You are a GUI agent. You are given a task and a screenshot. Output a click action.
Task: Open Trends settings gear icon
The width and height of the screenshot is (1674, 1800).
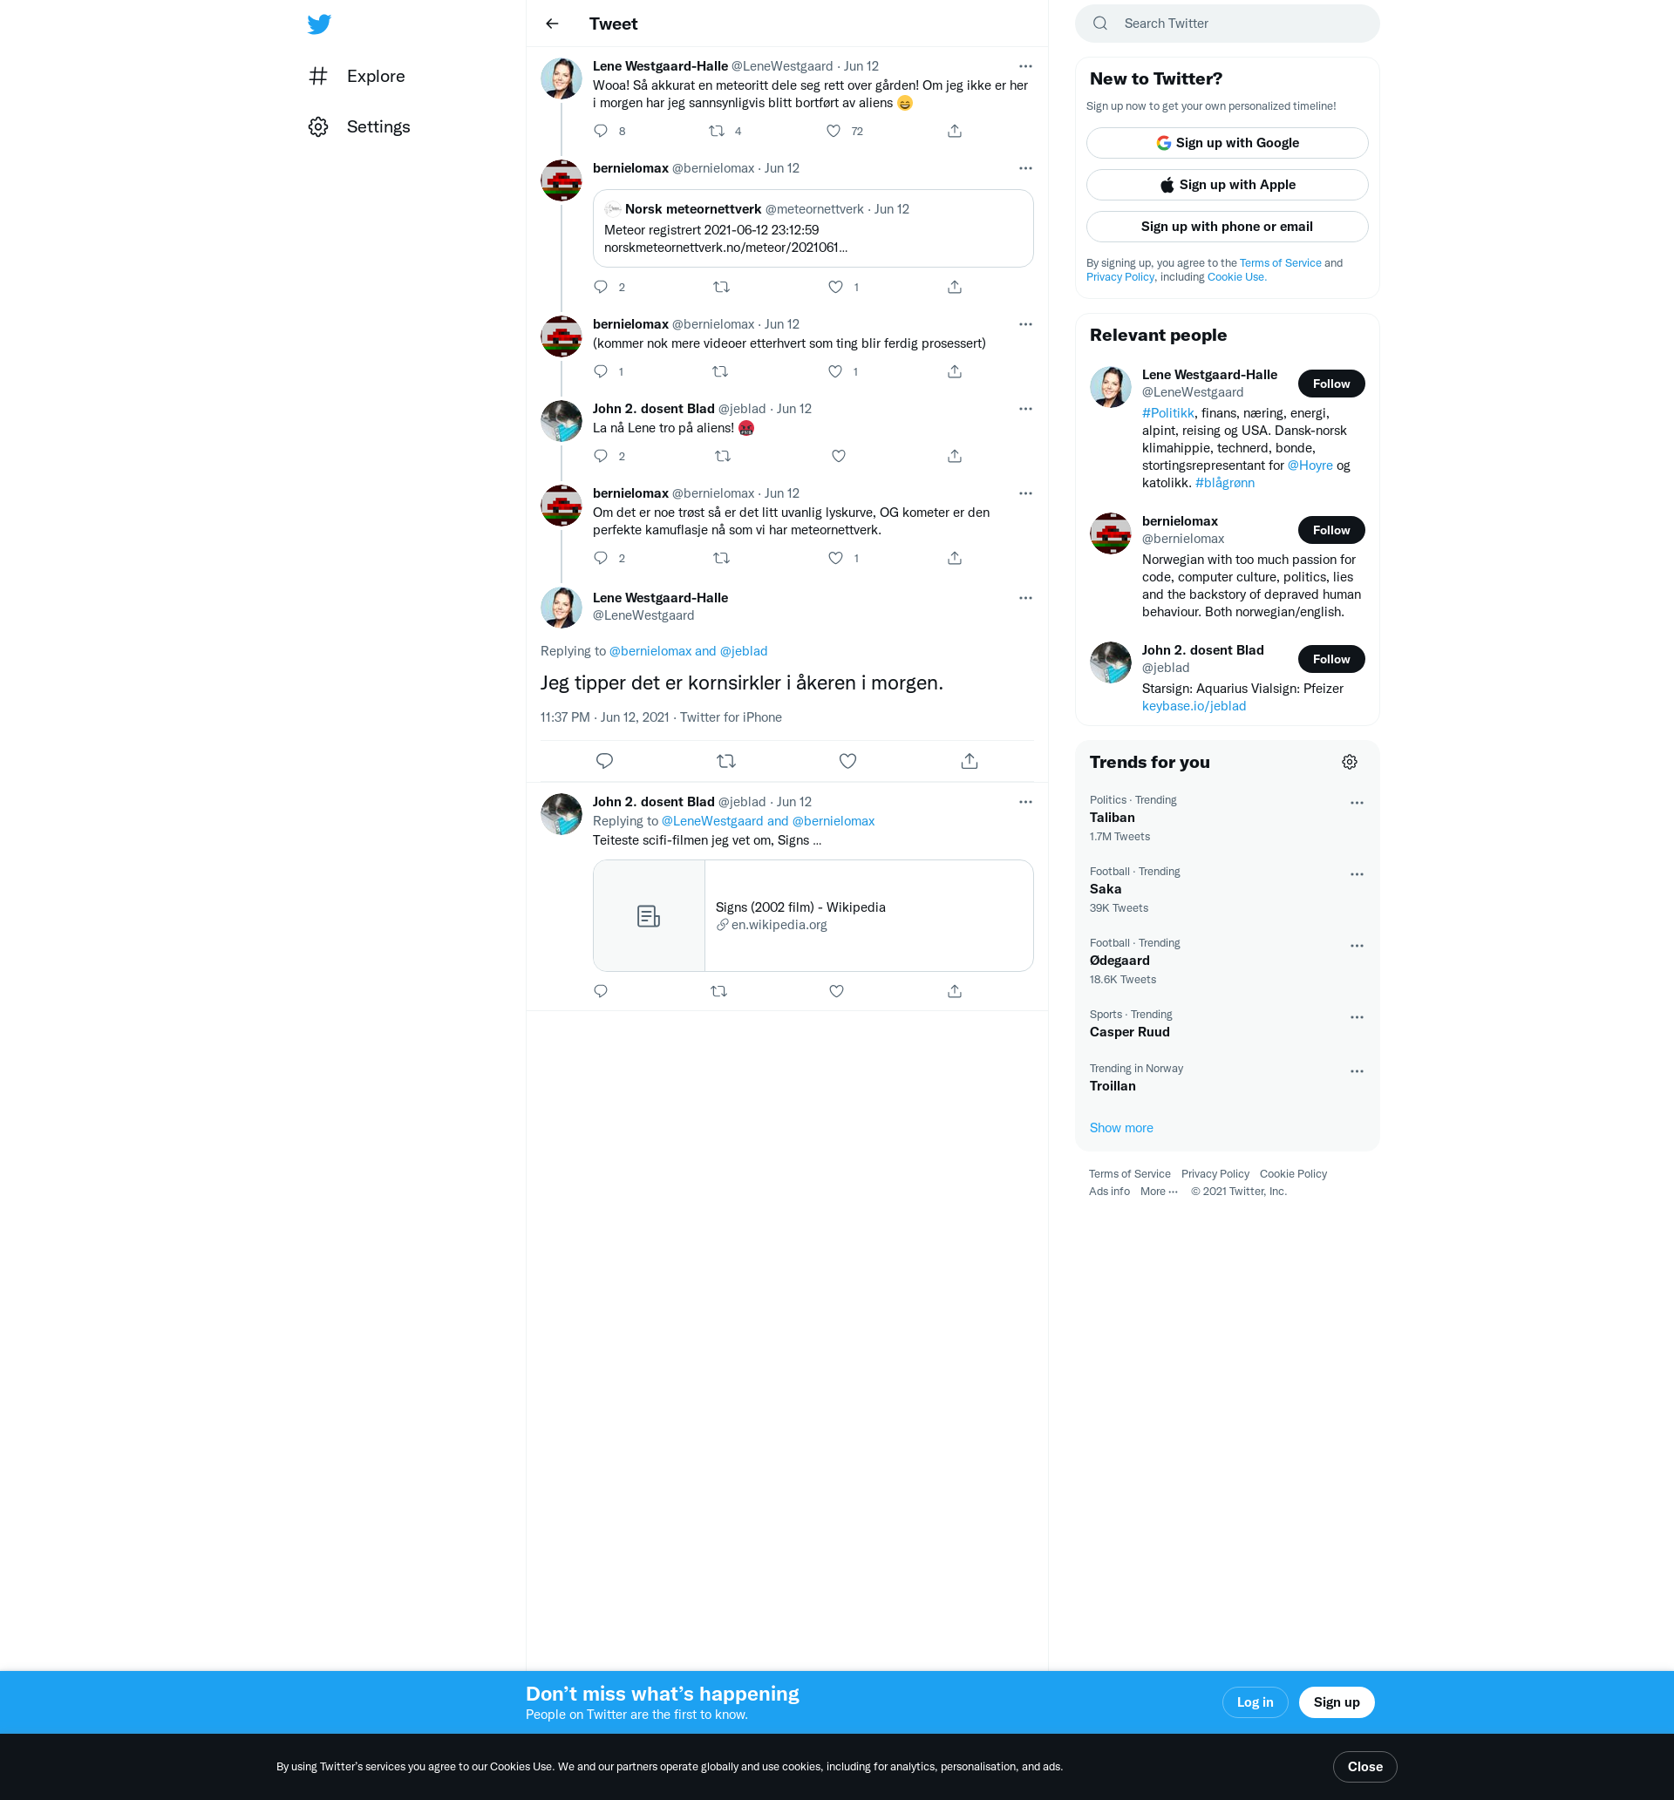pyautogui.click(x=1350, y=763)
